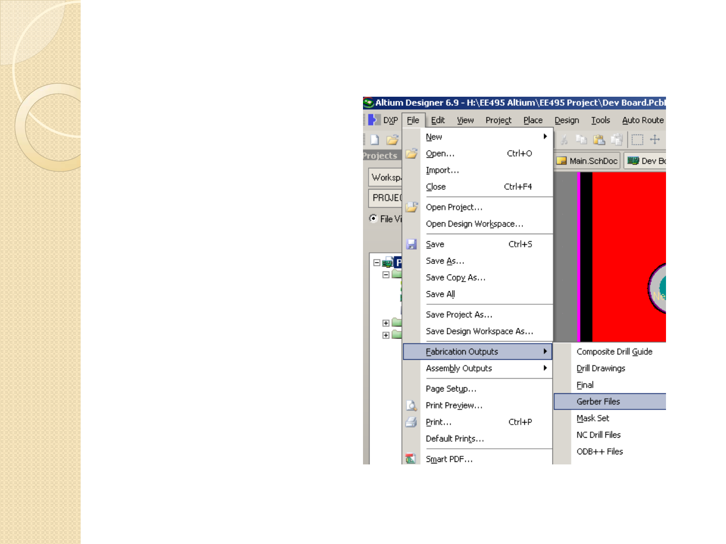Expand the upper plus-box folder node
The image size is (726, 544).
(x=386, y=323)
